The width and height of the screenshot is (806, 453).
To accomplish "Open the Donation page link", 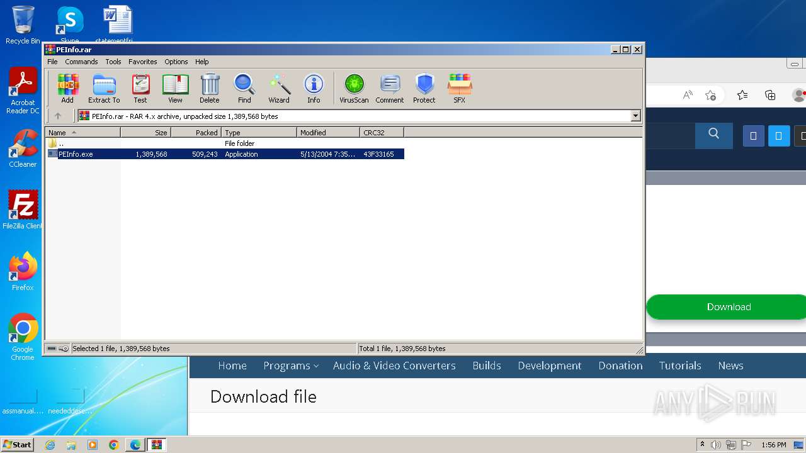I will pyautogui.click(x=620, y=366).
